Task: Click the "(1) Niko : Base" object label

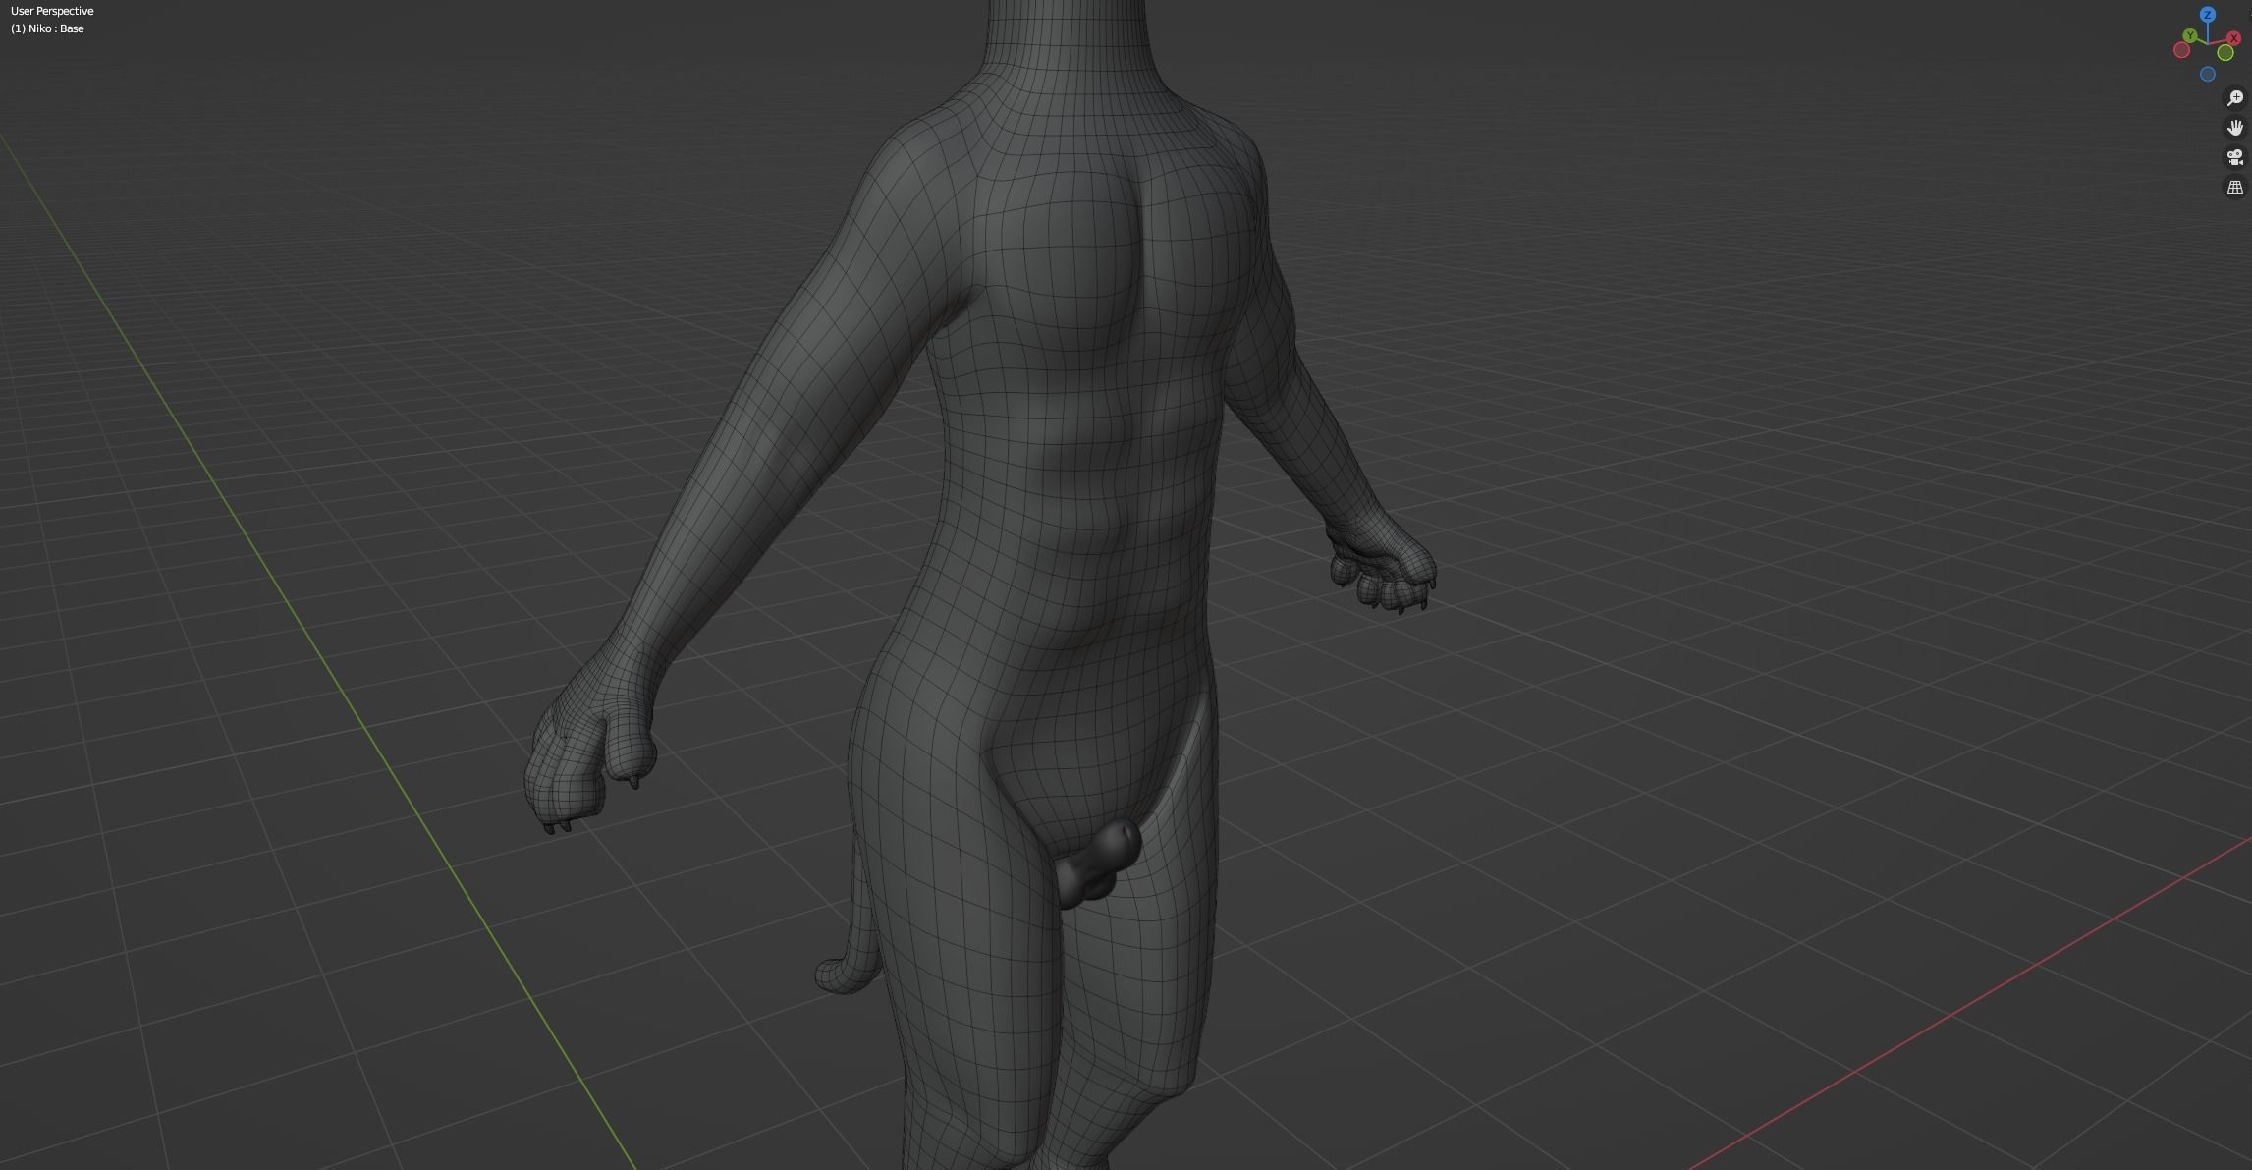Action: tap(47, 28)
